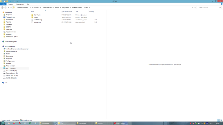Switch to large icons view in status bar
This screenshot has height=125, width=223.
click(x=221, y=120)
